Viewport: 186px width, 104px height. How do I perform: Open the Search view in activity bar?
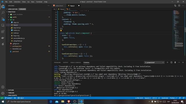coord(3,13)
